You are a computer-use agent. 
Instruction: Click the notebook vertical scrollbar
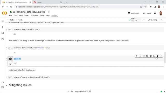tap(165, 57)
